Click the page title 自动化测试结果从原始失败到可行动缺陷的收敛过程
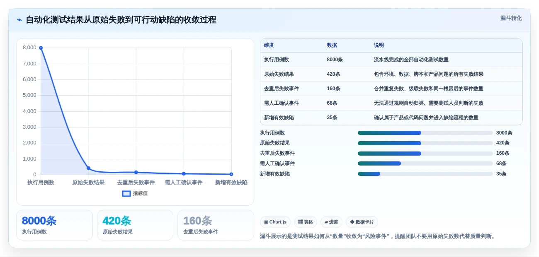This screenshot has width=539, height=257. point(121,20)
